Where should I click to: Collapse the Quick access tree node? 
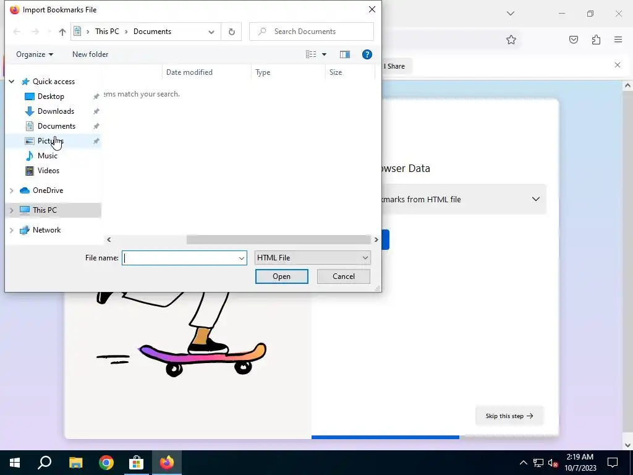coord(12,82)
